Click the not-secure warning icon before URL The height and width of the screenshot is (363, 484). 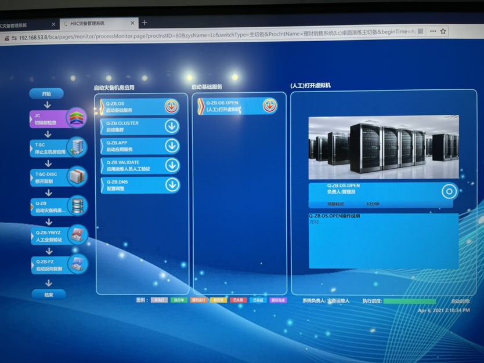6,38
